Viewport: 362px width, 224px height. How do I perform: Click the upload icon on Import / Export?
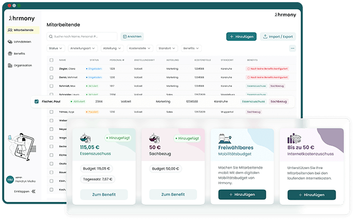click(x=265, y=37)
